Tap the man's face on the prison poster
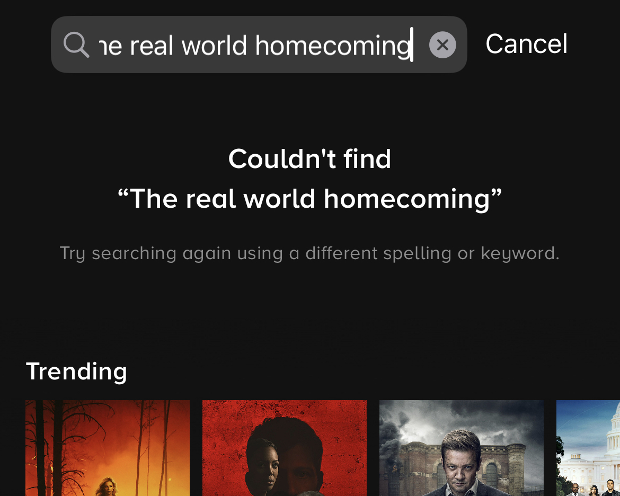 click(x=460, y=463)
